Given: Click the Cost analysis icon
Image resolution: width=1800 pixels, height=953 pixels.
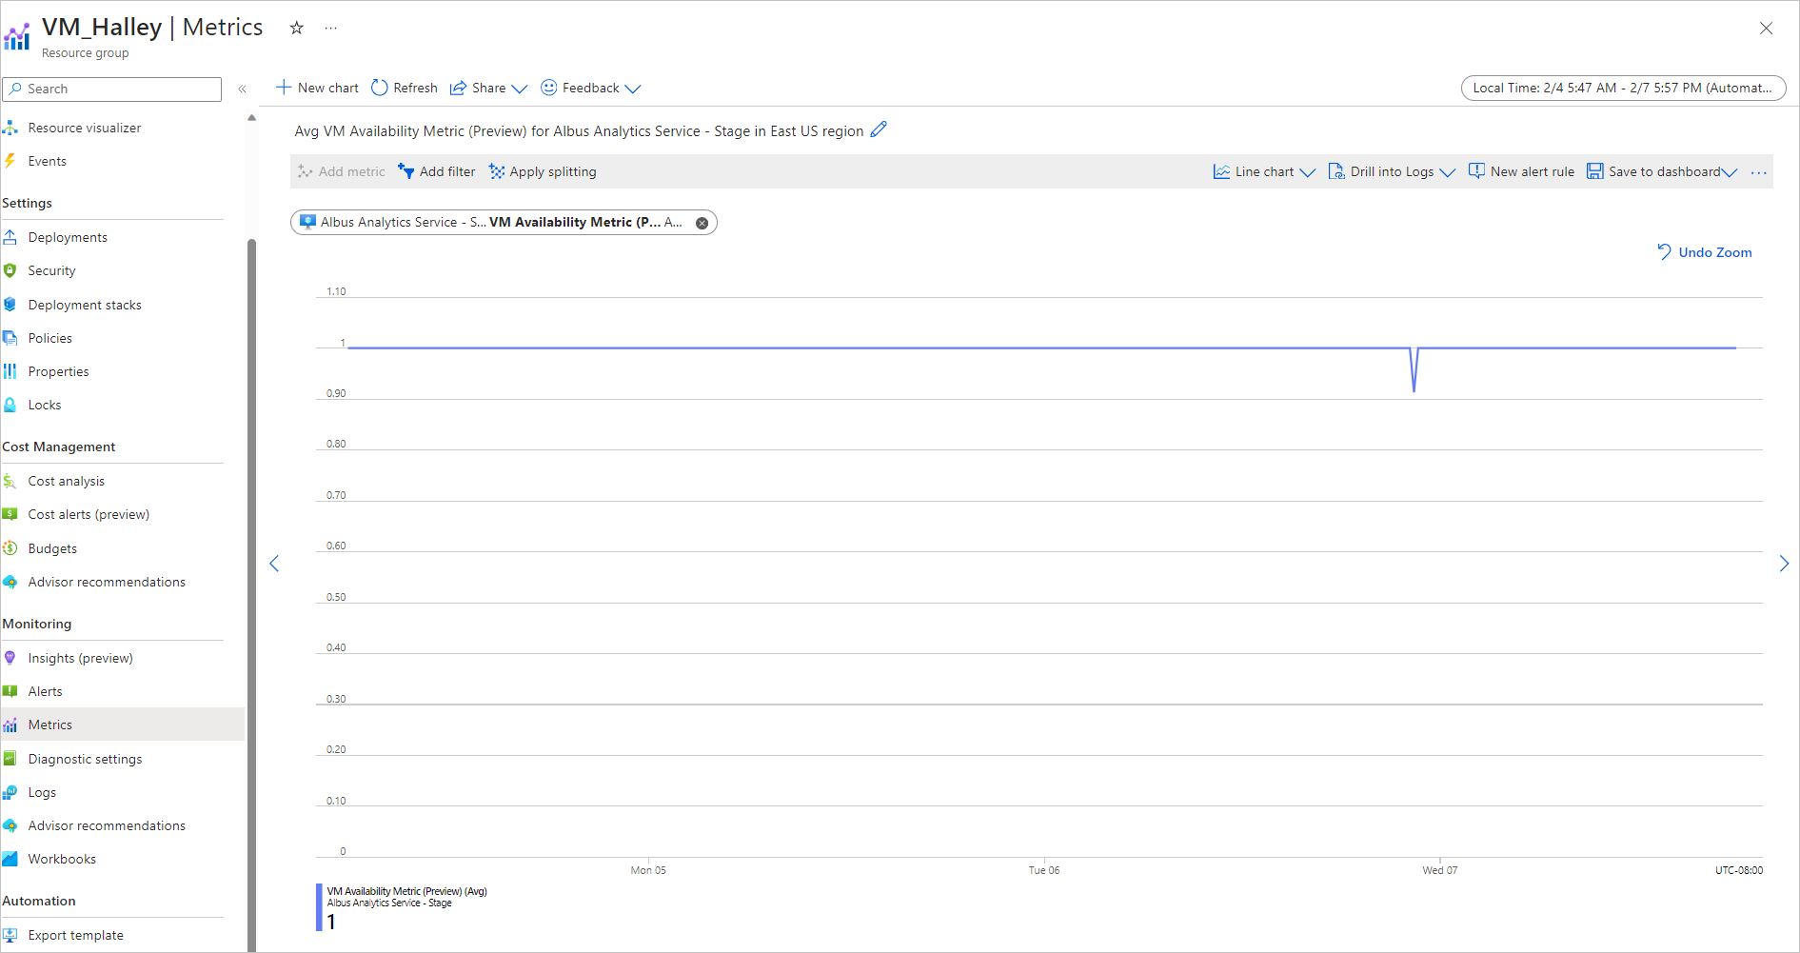Looking at the screenshot, I should tap(10, 481).
